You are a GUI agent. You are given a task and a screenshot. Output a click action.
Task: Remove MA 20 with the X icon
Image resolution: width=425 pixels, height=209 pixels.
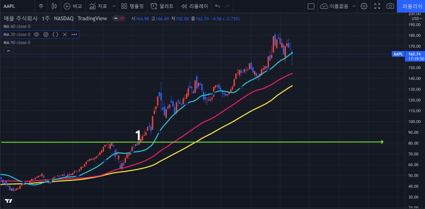pos(65,35)
